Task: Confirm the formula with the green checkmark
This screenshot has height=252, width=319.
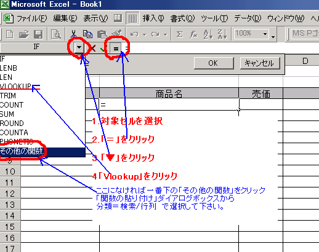Action: (103, 49)
